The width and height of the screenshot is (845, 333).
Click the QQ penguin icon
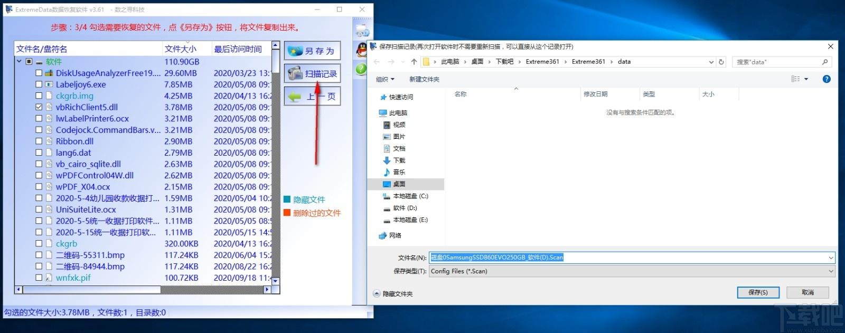362,51
